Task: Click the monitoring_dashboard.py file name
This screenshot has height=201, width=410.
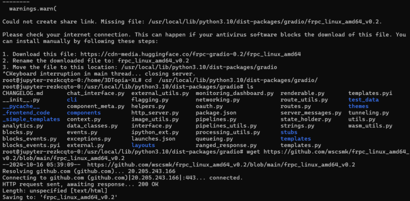Action: click(x=234, y=93)
